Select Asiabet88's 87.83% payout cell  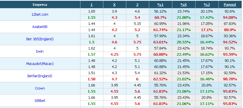230,24
